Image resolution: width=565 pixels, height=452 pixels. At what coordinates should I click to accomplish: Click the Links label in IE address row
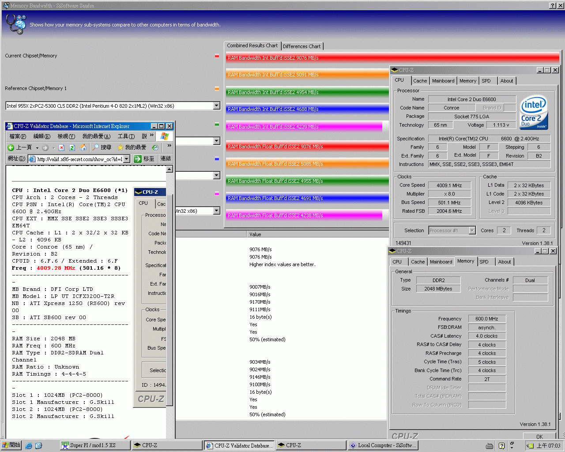pyautogui.click(x=166, y=159)
